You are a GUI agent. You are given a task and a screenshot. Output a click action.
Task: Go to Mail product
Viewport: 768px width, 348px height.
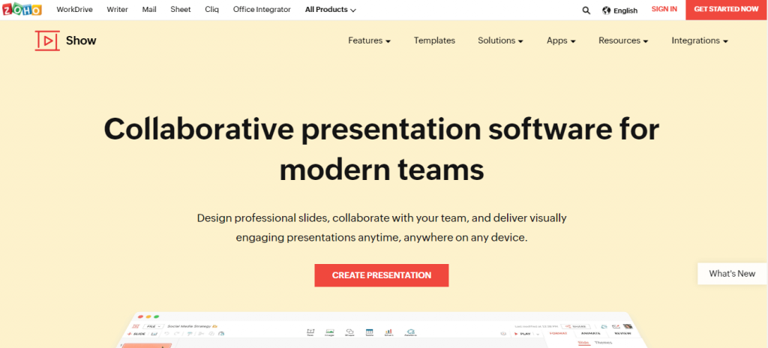(x=149, y=9)
